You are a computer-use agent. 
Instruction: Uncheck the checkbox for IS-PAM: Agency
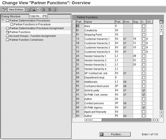pyautogui.click(x=144, y=108)
